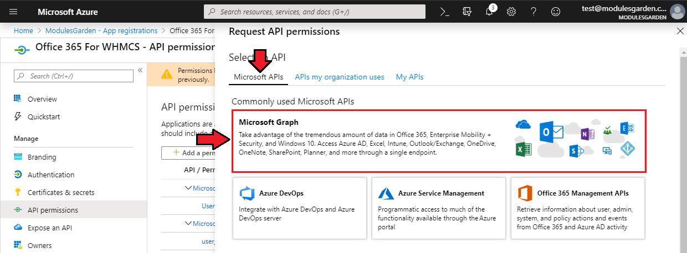Screen dimensions: 687x253
Task: Click Office 365 For breadcrumb
Action: [192, 31]
